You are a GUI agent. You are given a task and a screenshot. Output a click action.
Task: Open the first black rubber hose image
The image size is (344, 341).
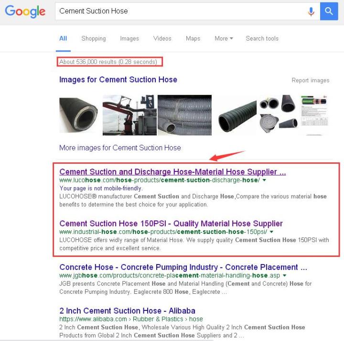[78, 115]
